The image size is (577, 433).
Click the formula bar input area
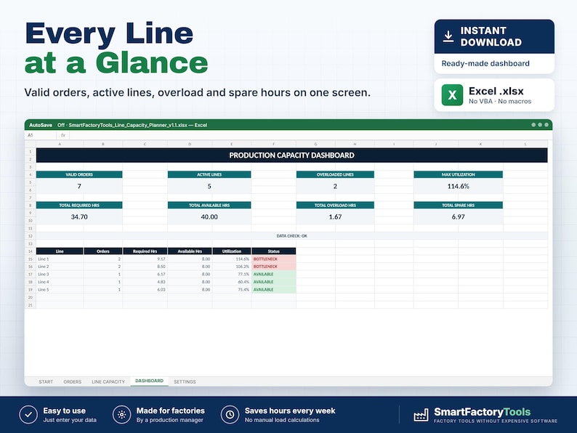310,135
